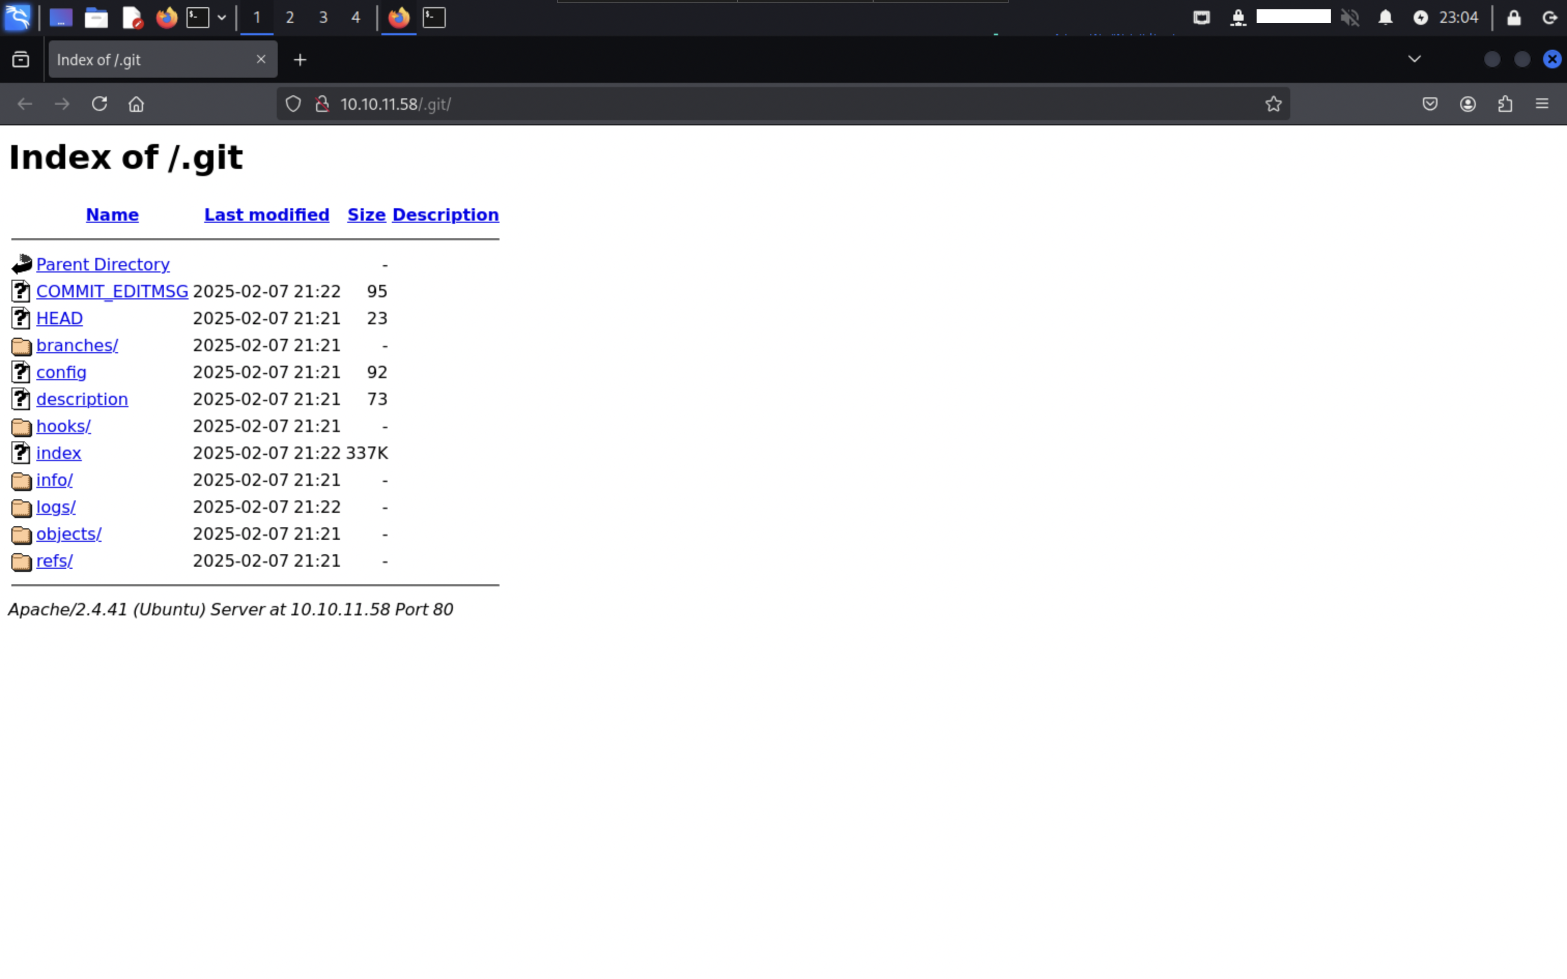Toggle the muted volume tray icon
1567x979 pixels.
point(1350,18)
